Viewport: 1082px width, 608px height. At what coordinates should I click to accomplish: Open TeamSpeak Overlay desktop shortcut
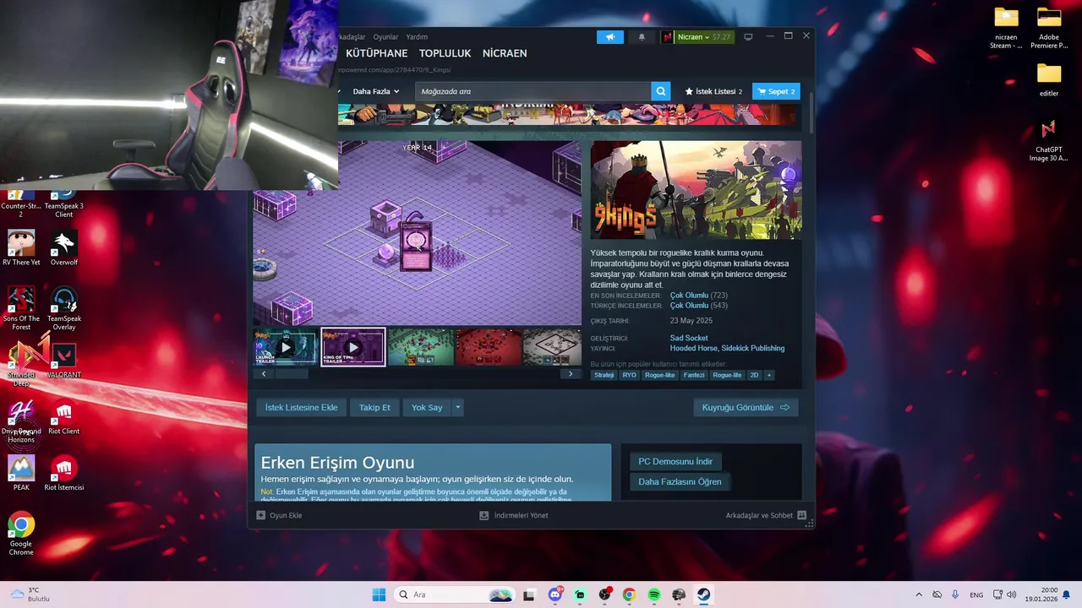click(64, 308)
